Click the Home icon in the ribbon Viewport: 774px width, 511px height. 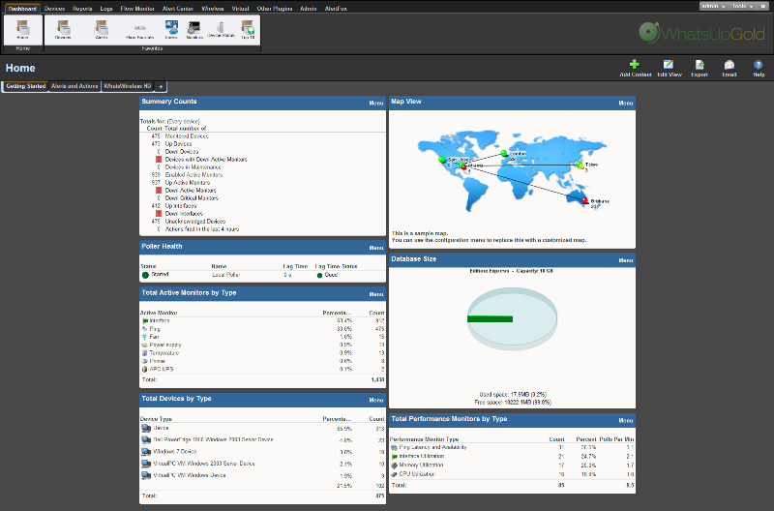[22, 31]
